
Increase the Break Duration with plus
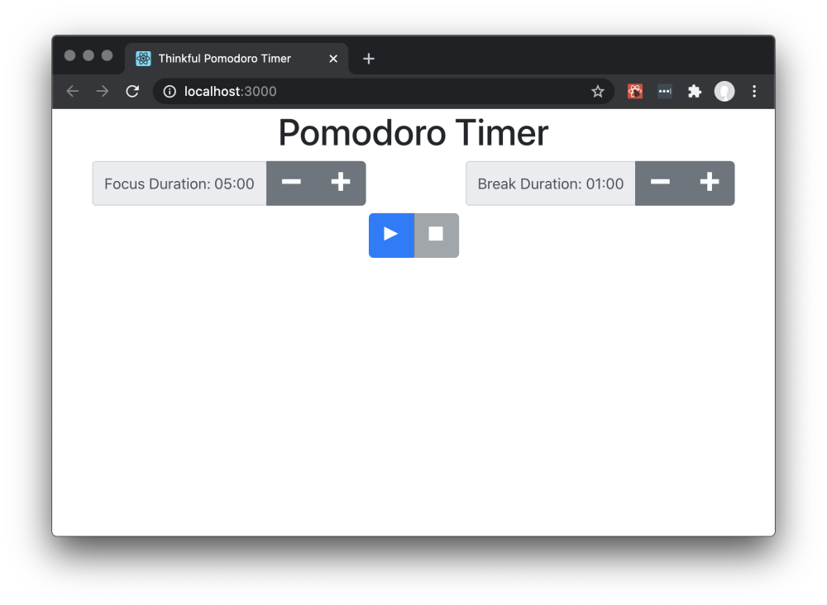[x=710, y=183]
